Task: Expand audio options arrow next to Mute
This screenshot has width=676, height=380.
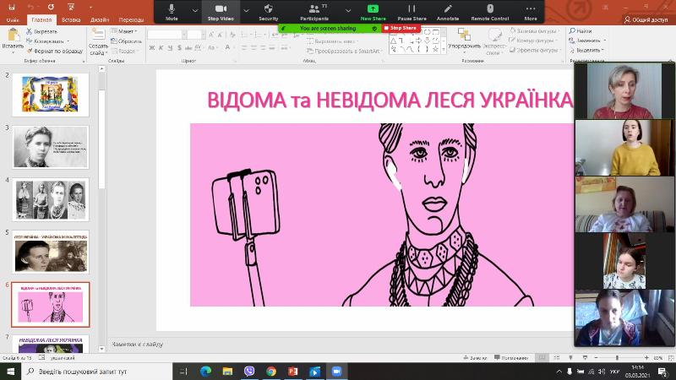Action: pos(195,11)
